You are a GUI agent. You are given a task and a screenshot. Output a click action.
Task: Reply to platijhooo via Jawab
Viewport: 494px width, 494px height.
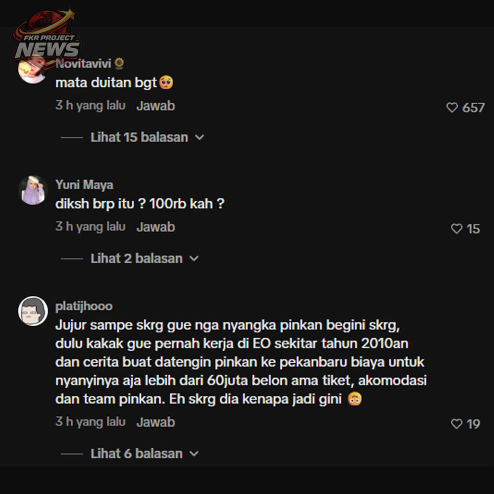pyautogui.click(x=156, y=422)
